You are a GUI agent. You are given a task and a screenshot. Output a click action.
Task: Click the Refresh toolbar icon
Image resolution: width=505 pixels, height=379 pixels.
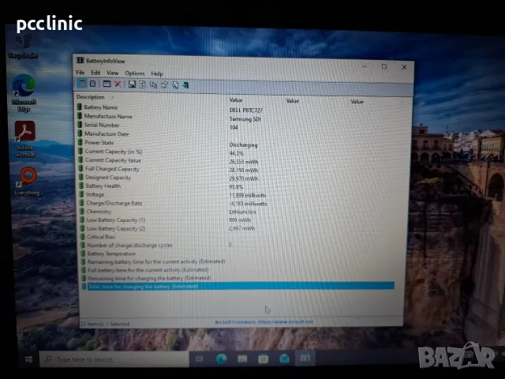pyautogui.click(x=142, y=84)
